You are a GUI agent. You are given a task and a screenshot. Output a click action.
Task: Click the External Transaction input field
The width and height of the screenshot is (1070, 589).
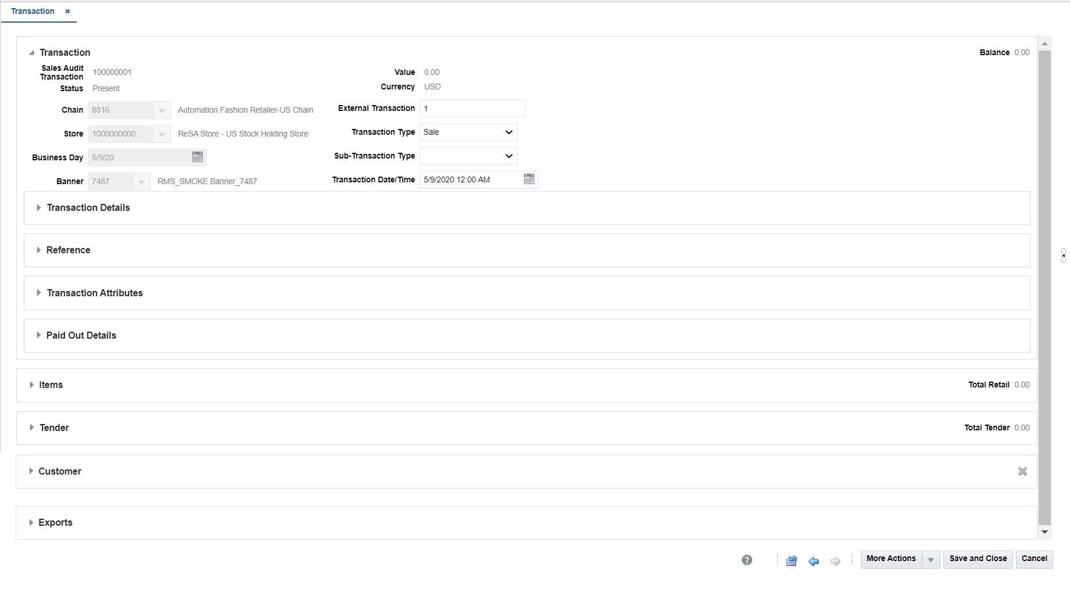(472, 108)
